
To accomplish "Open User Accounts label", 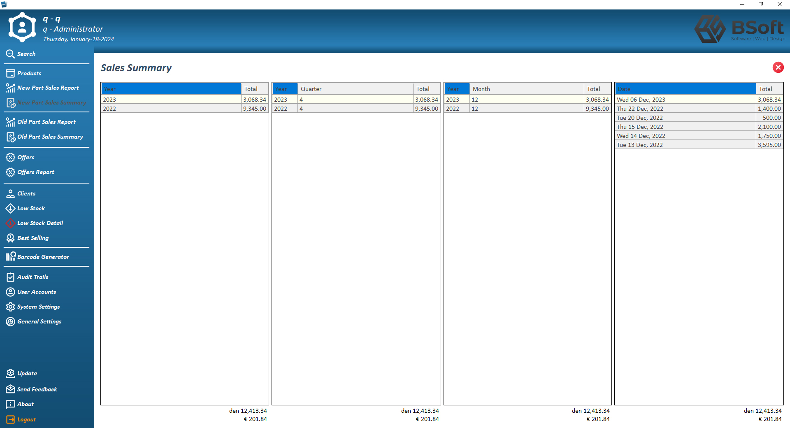I will click(37, 292).
